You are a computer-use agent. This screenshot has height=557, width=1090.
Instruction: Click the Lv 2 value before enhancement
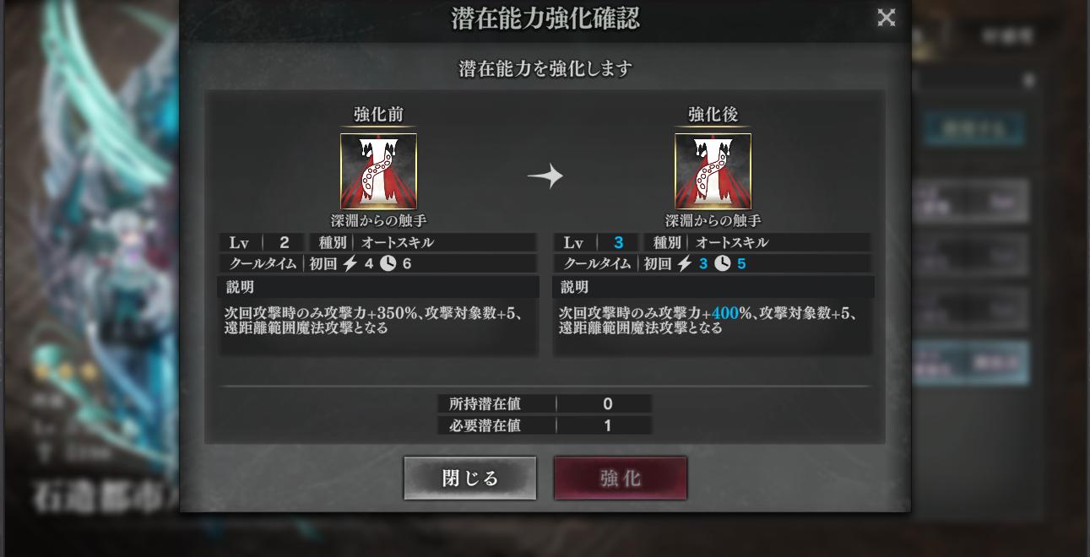coord(285,242)
